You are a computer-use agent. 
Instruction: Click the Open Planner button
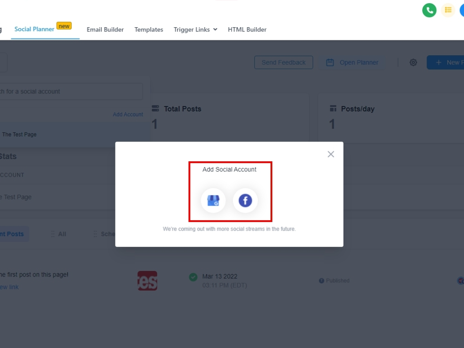[352, 63]
